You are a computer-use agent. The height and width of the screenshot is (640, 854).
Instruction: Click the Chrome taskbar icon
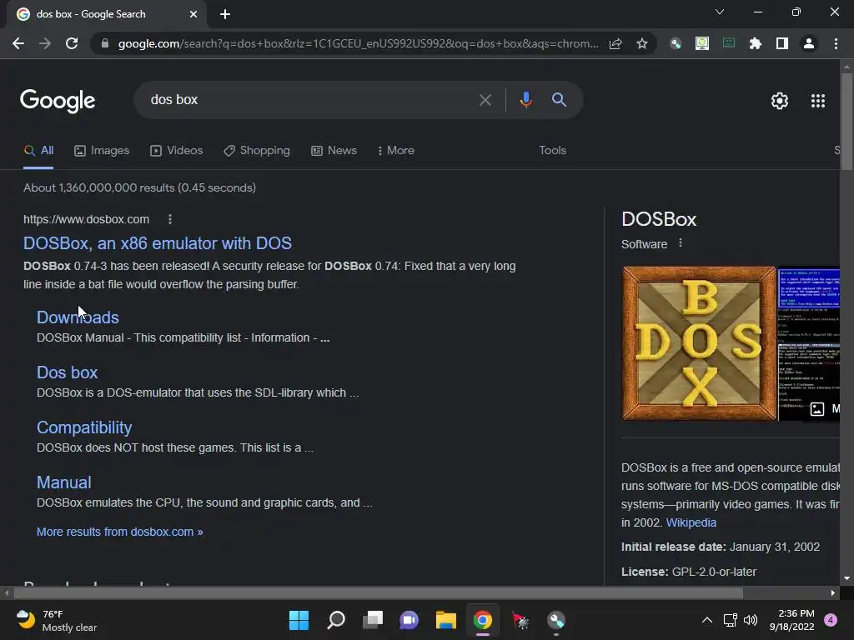pos(483,620)
